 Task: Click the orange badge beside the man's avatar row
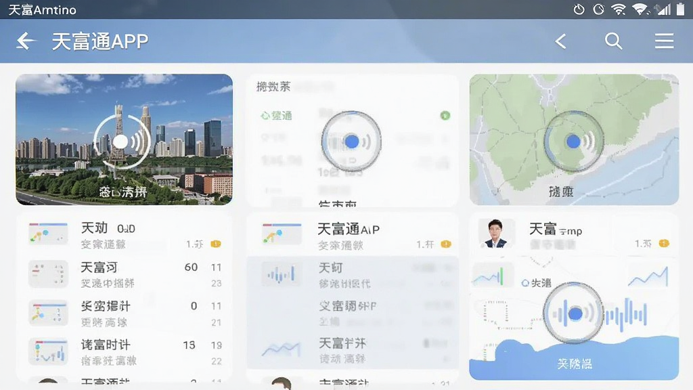click(x=664, y=243)
